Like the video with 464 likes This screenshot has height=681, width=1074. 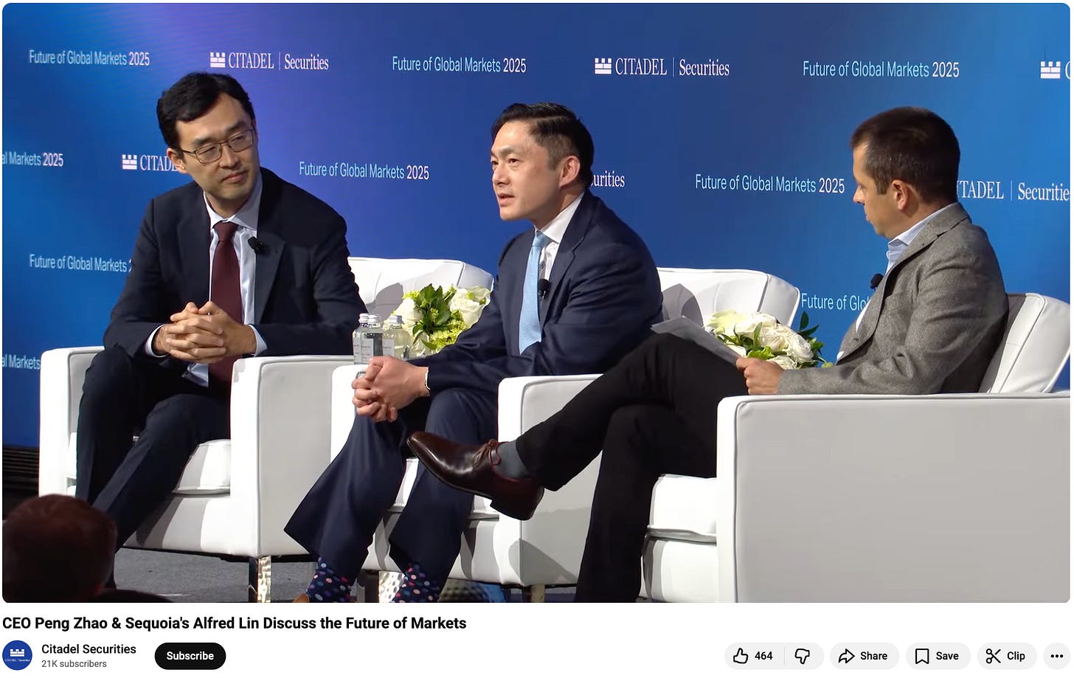pyautogui.click(x=753, y=655)
